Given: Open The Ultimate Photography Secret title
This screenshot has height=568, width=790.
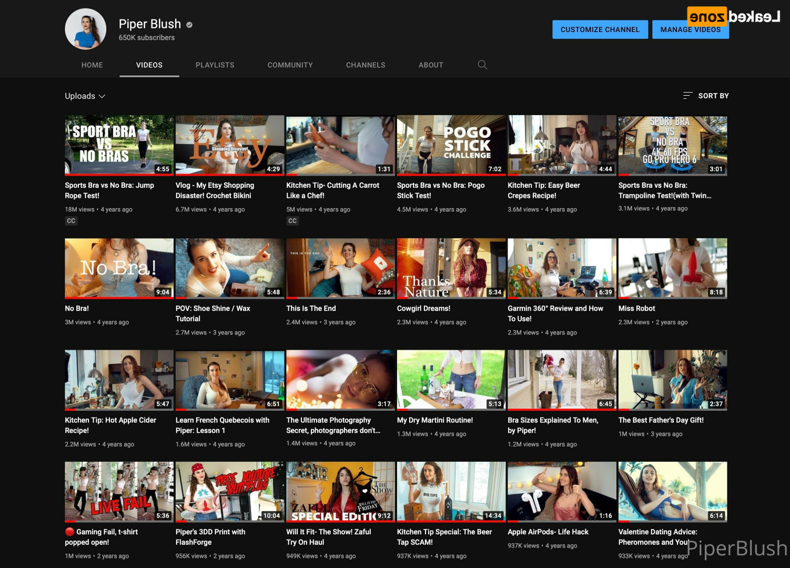Looking at the screenshot, I should point(333,425).
